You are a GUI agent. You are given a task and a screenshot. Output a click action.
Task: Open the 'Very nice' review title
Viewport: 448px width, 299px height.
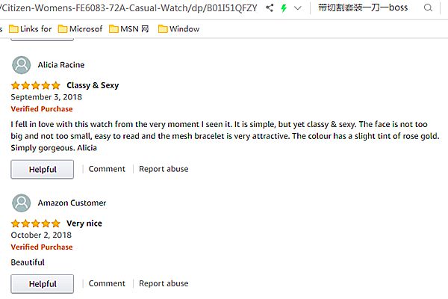coord(84,224)
